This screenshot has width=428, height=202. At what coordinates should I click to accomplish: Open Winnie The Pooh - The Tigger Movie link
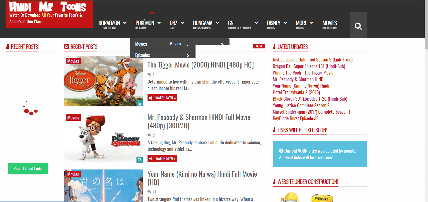(303, 73)
